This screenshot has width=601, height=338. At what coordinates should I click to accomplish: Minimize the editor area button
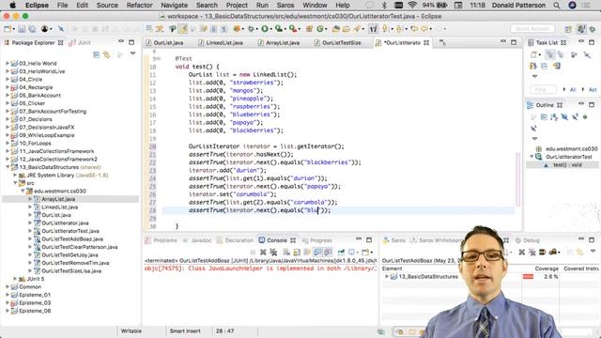point(503,41)
